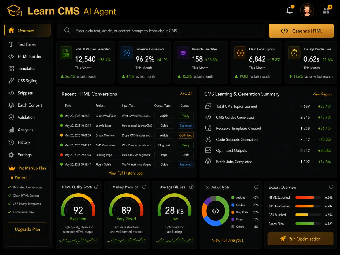Open info icon on Top Output Types
This screenshot has width=340, height=255.
256,187
